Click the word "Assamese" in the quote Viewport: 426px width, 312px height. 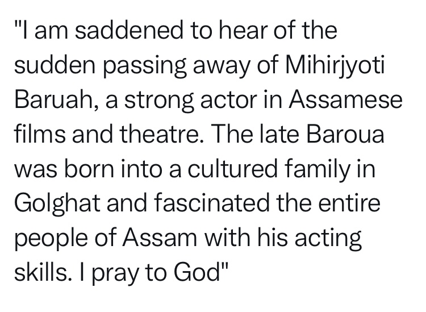(345, 99)
